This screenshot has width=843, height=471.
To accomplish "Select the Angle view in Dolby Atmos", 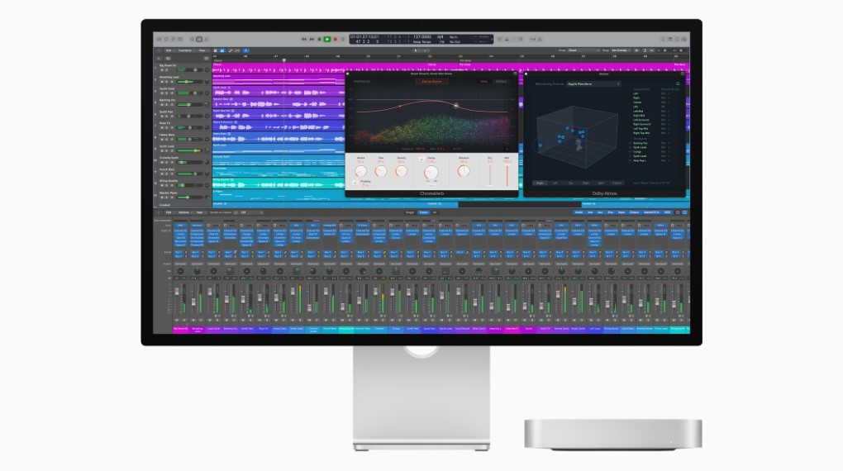I will [x=540, y=183].
